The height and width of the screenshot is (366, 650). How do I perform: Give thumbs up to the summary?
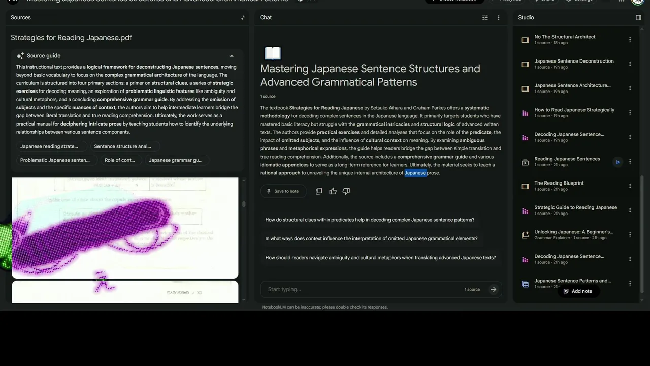click(333, 191)
